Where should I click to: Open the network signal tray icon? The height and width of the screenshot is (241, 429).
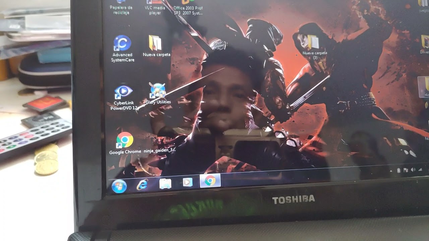[x=420, y=169]
